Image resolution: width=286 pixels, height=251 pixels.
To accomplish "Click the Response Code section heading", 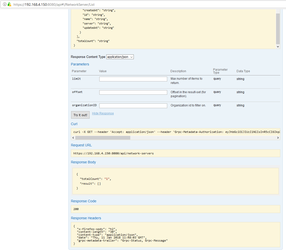I will 84,201.
